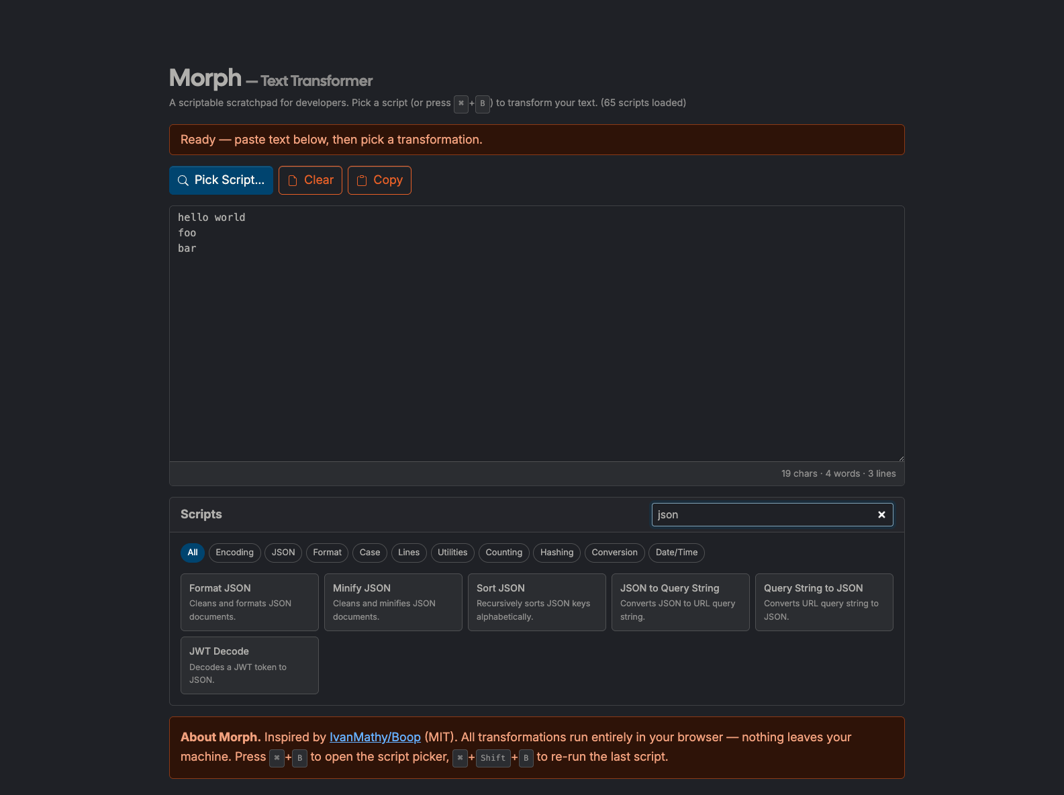Apply the Query String to JSON script
The image size is (1064, 795).
pyautogui.click(x=824, y=602)
